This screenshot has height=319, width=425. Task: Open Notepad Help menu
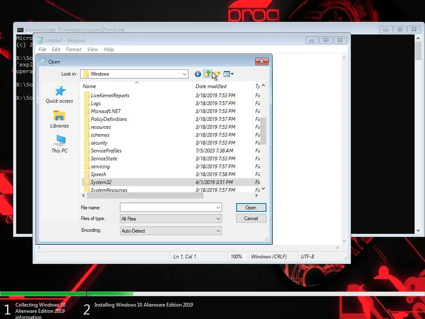(109, 49)
